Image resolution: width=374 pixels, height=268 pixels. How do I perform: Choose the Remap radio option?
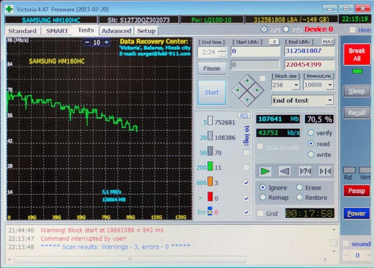click(263, 197)
